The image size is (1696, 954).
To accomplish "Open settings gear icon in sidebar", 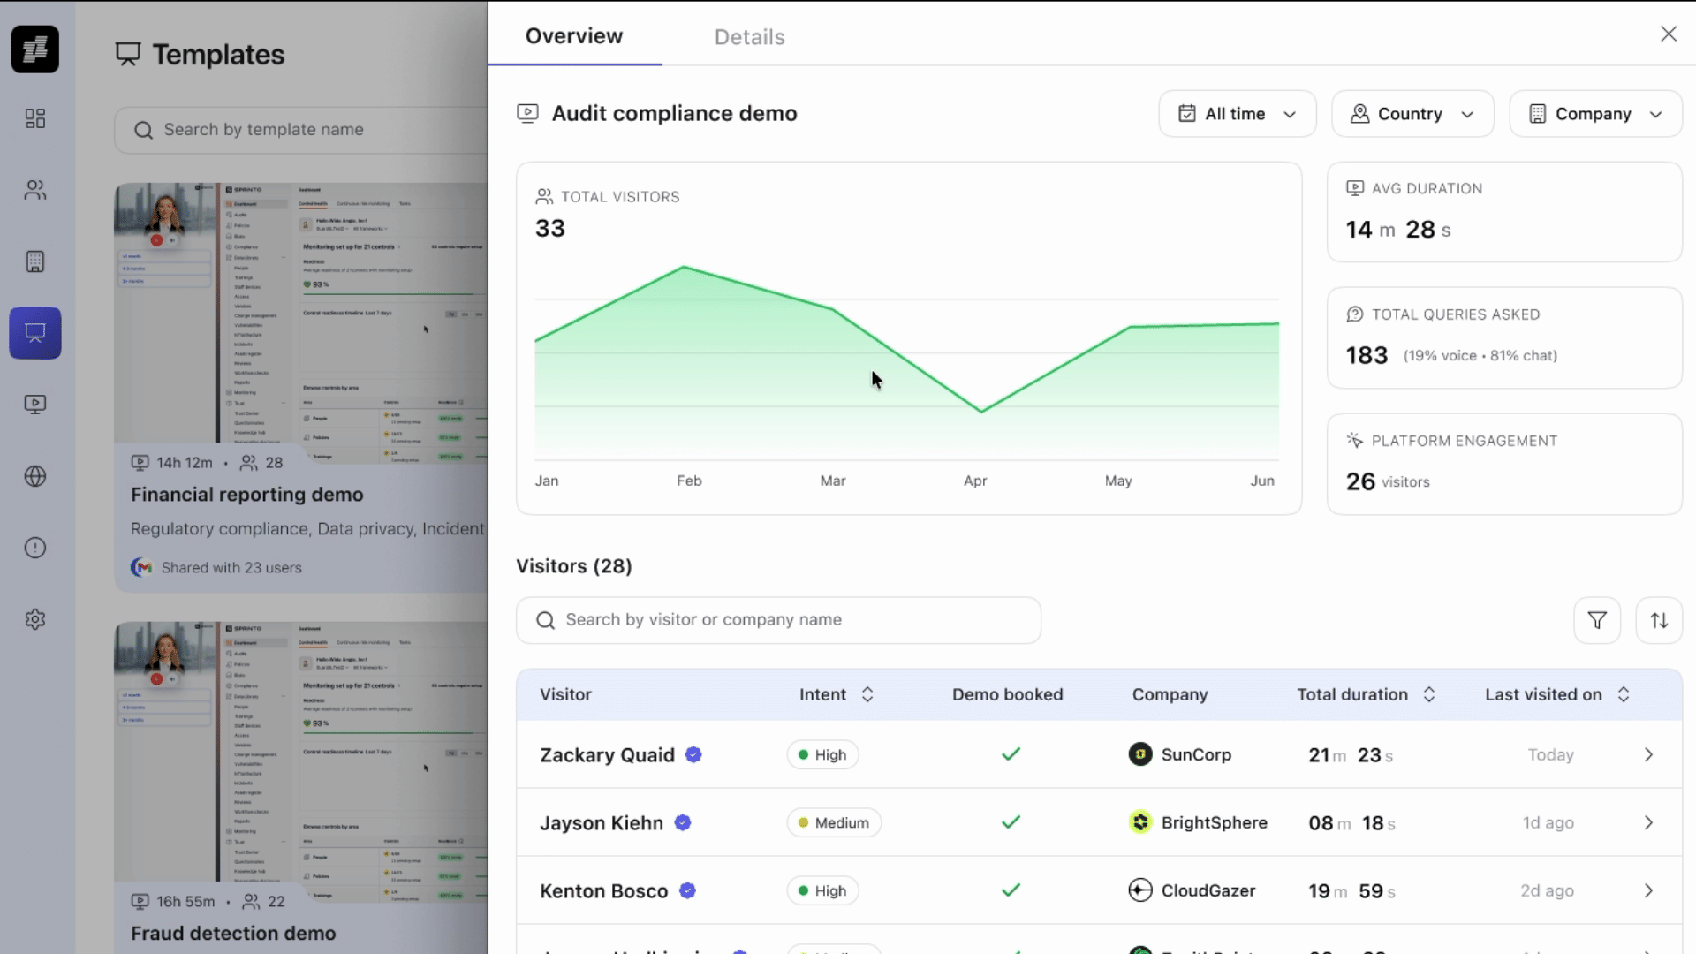I will pos(35,619).
